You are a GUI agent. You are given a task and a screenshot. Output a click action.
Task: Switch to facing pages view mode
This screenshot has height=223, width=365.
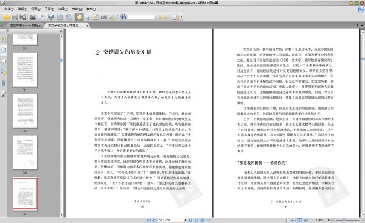click(300, 220)
